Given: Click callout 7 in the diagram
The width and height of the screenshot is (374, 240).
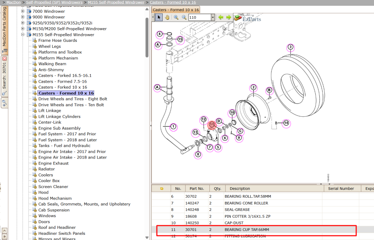Looking at the screenshot, I should tap(210, 147).
